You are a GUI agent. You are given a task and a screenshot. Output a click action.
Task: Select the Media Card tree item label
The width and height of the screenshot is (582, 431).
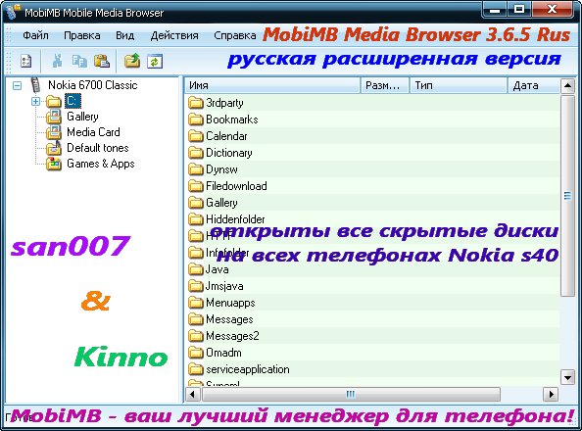(x=93, y=132)
